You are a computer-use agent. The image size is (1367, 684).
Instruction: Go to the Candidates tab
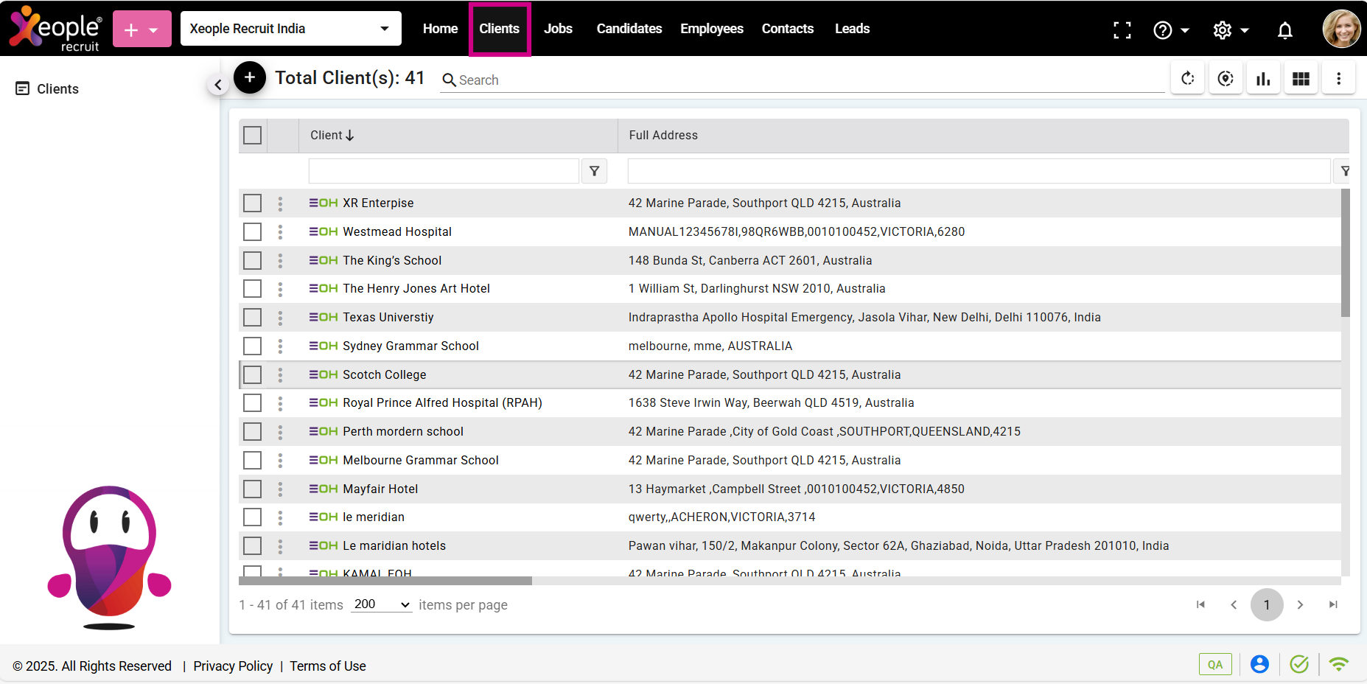click(x=629, y=29)
